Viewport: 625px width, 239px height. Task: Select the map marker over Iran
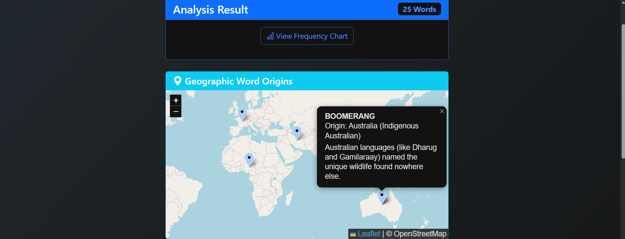click(x=297, y=133)
